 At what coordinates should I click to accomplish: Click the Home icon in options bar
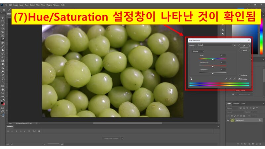[x=4, y=10]
